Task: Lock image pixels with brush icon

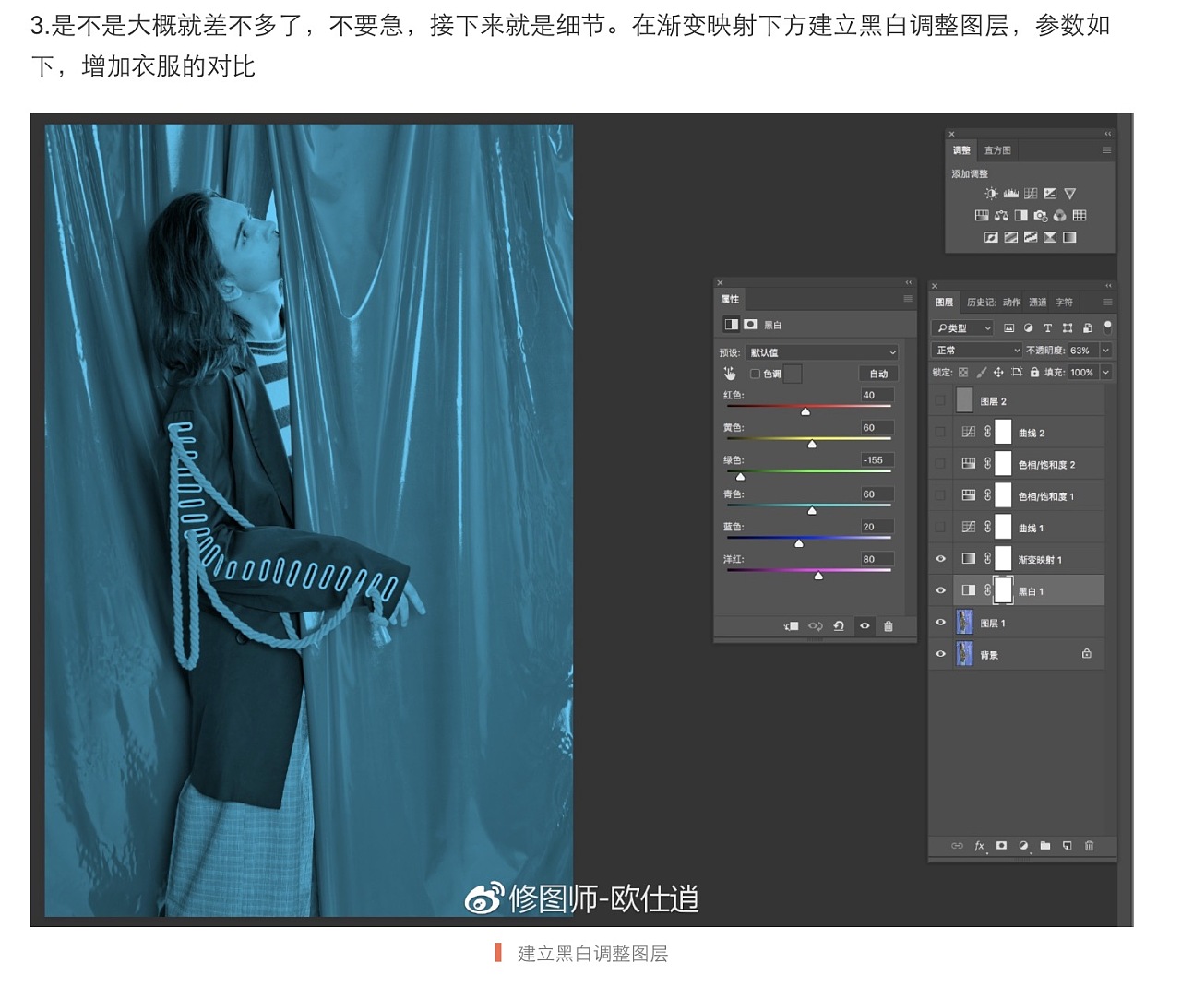Action: pos(982,373)
